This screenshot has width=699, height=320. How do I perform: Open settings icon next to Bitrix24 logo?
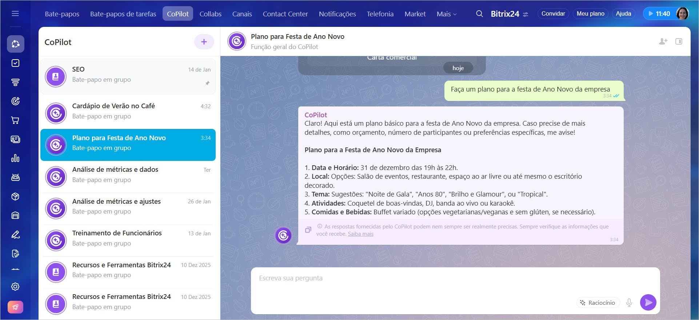point(526,15)
